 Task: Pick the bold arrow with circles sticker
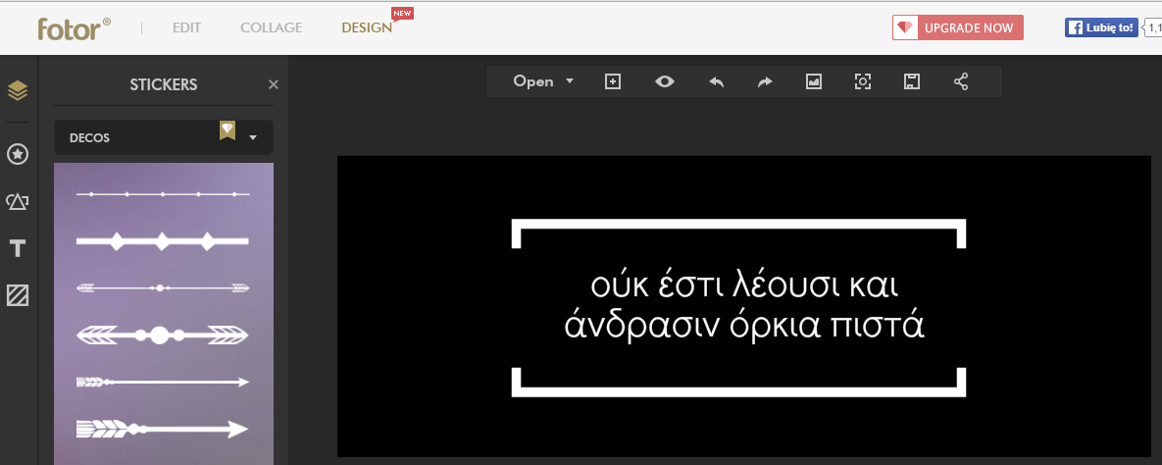[163, 336]
